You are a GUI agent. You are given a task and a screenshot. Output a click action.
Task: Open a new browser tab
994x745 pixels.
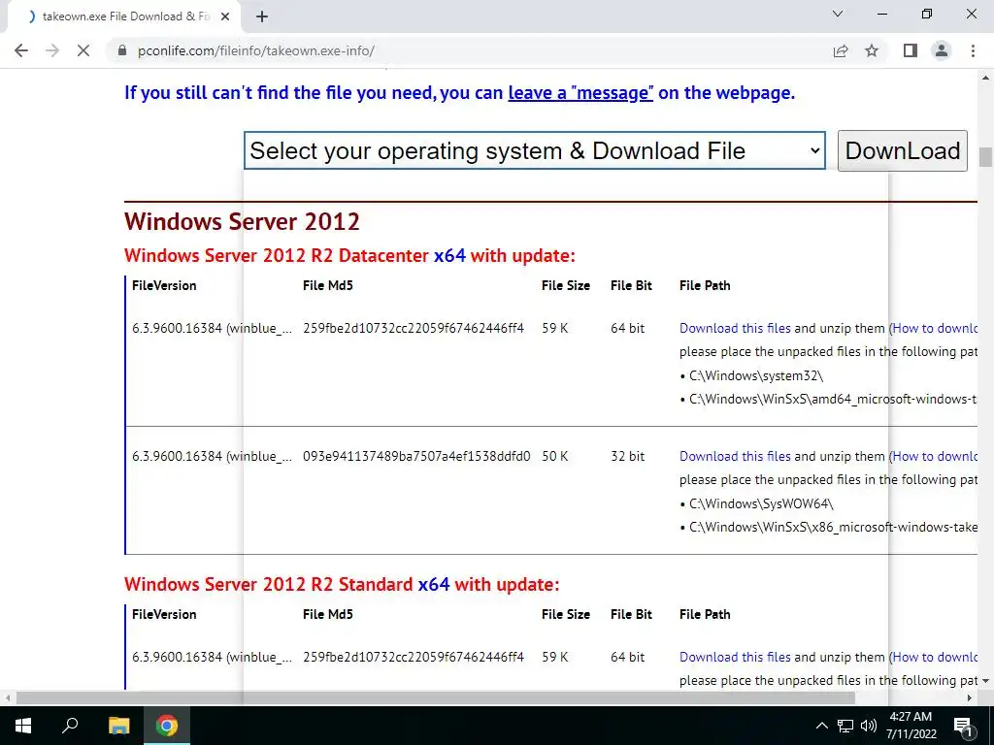(262, 17)
